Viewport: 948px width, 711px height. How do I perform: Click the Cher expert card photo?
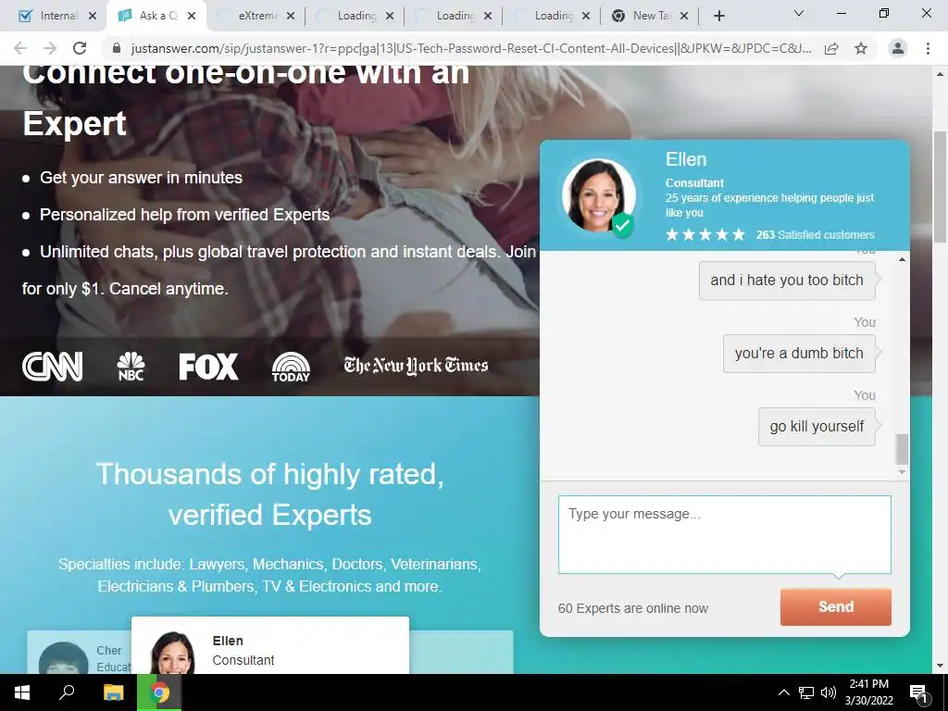(64, 658)
